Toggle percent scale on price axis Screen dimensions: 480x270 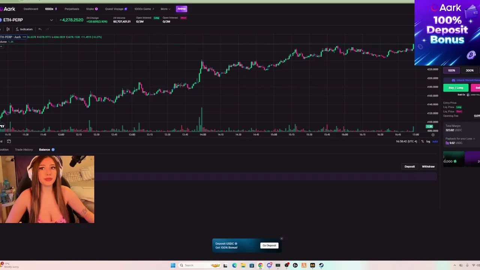[422, 141]
